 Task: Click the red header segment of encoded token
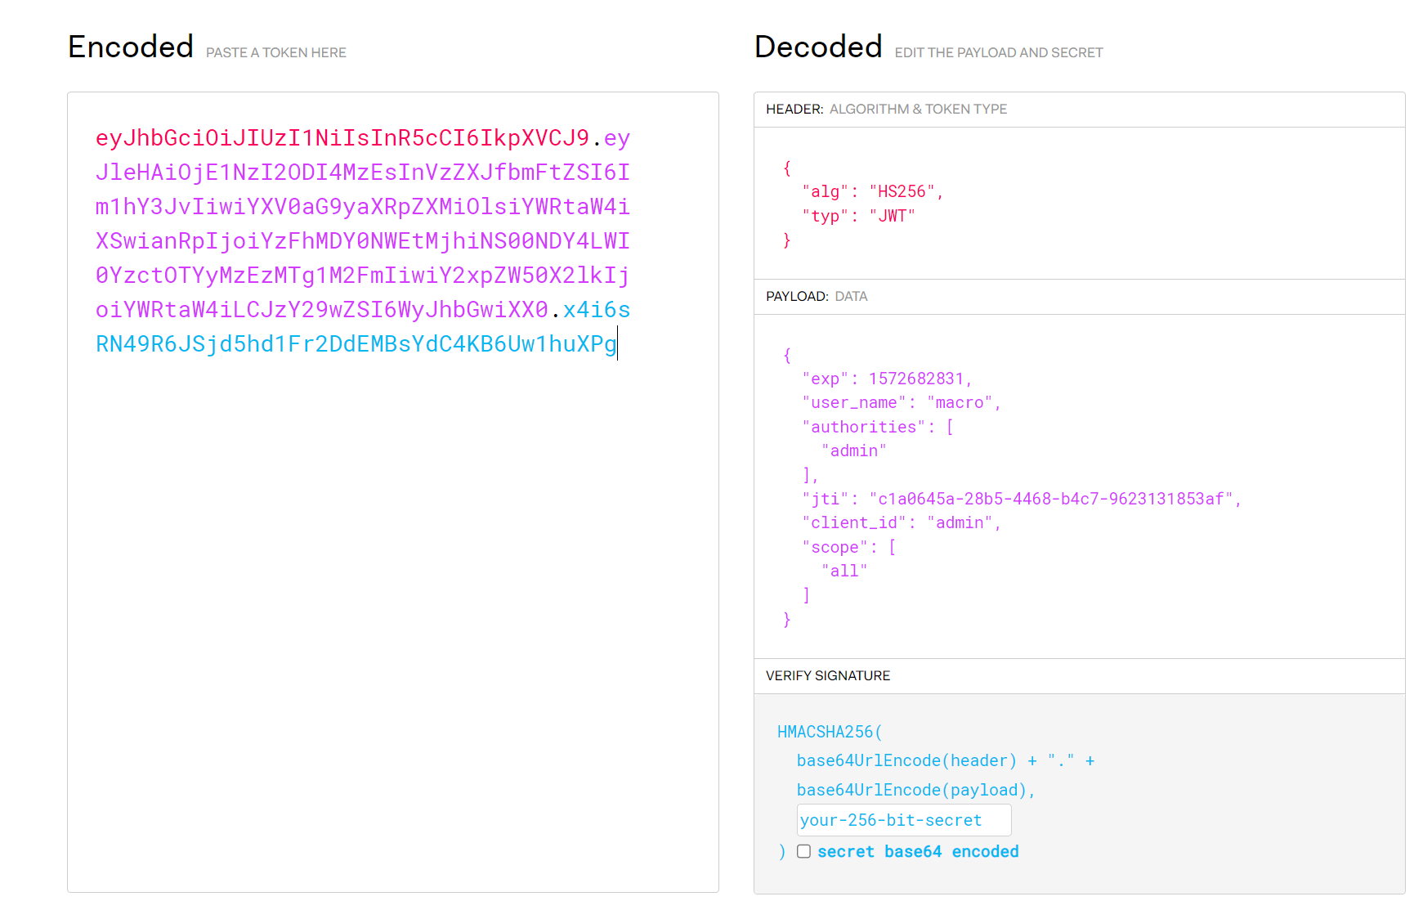pyautogui.click(x=342, y=138)
